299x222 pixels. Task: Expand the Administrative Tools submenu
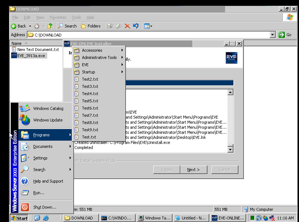pyautogui.click(x=99, y=57)
